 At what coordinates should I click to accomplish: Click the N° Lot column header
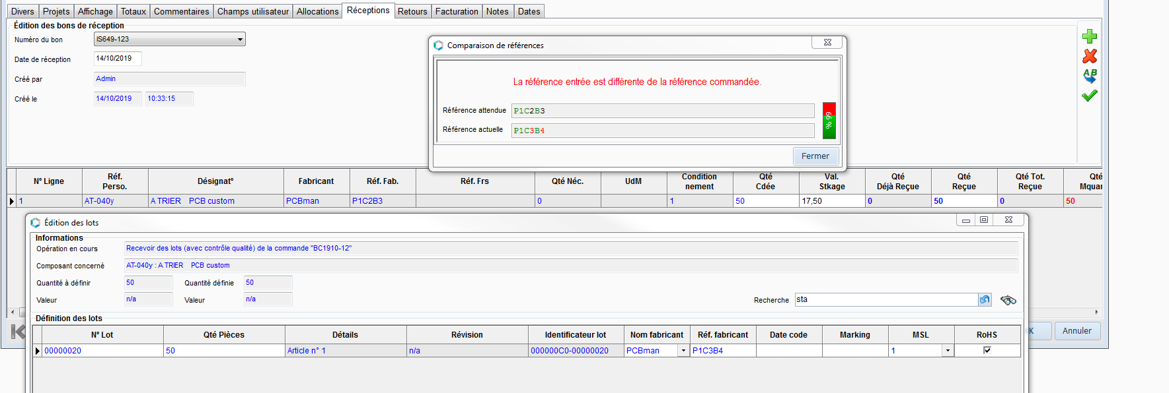point(102,335)
